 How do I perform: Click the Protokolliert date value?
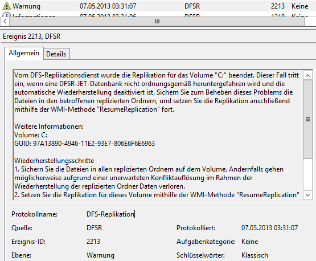[269, 228]
